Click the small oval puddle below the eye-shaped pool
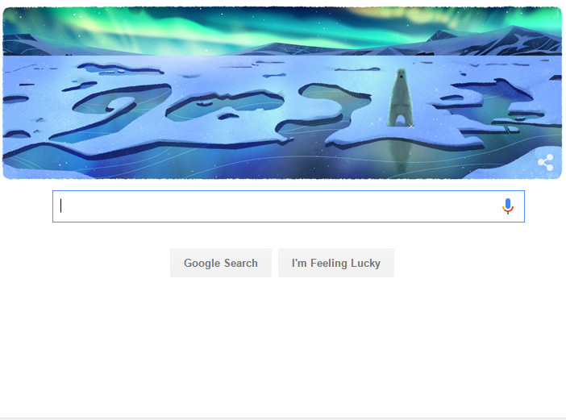 click(228, 116)
